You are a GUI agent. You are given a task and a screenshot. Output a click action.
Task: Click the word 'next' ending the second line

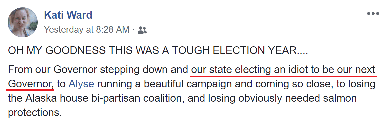point(366,70)
